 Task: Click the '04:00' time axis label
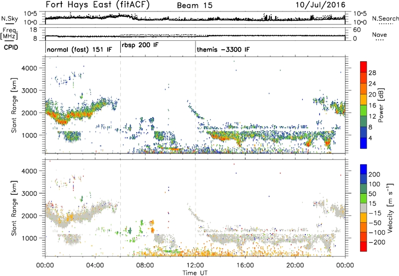(x=95, y=266)
